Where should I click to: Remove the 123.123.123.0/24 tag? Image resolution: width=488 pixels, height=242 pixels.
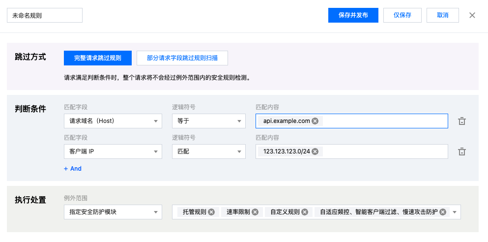[x=315, y=151]
